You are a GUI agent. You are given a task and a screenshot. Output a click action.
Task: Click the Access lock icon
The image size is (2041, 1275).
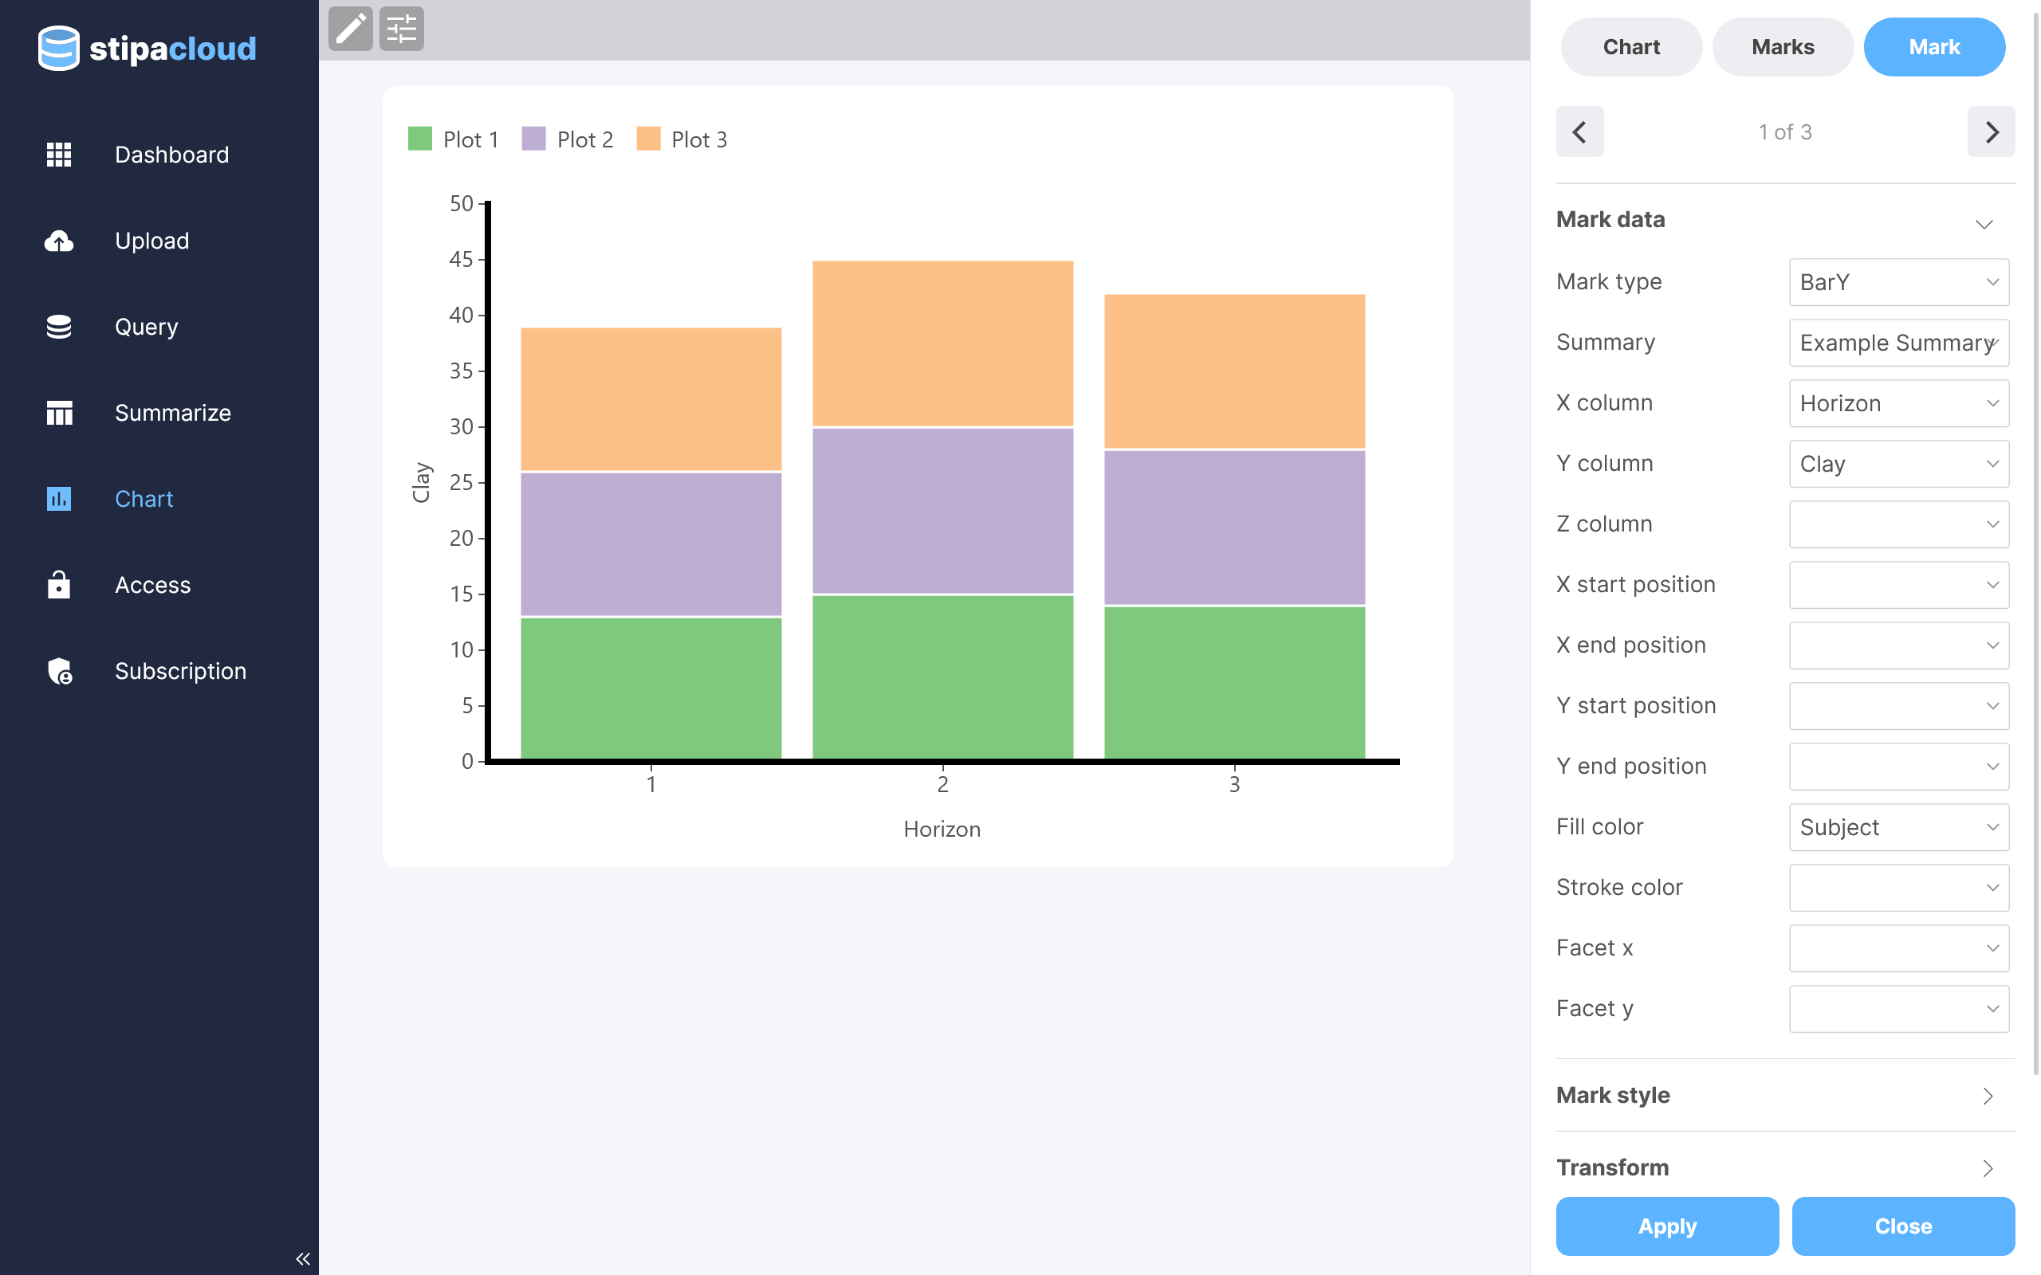58,584
